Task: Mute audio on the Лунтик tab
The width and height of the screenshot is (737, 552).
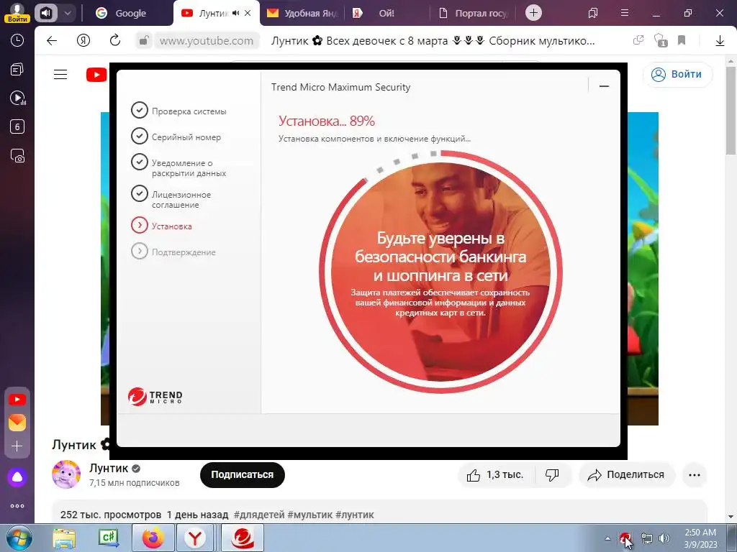Action: point(235,13)
